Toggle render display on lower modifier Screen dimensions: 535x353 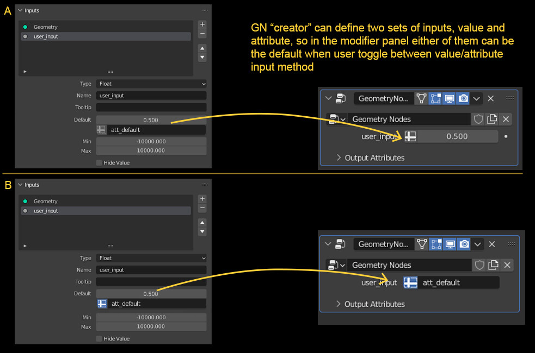464,244
